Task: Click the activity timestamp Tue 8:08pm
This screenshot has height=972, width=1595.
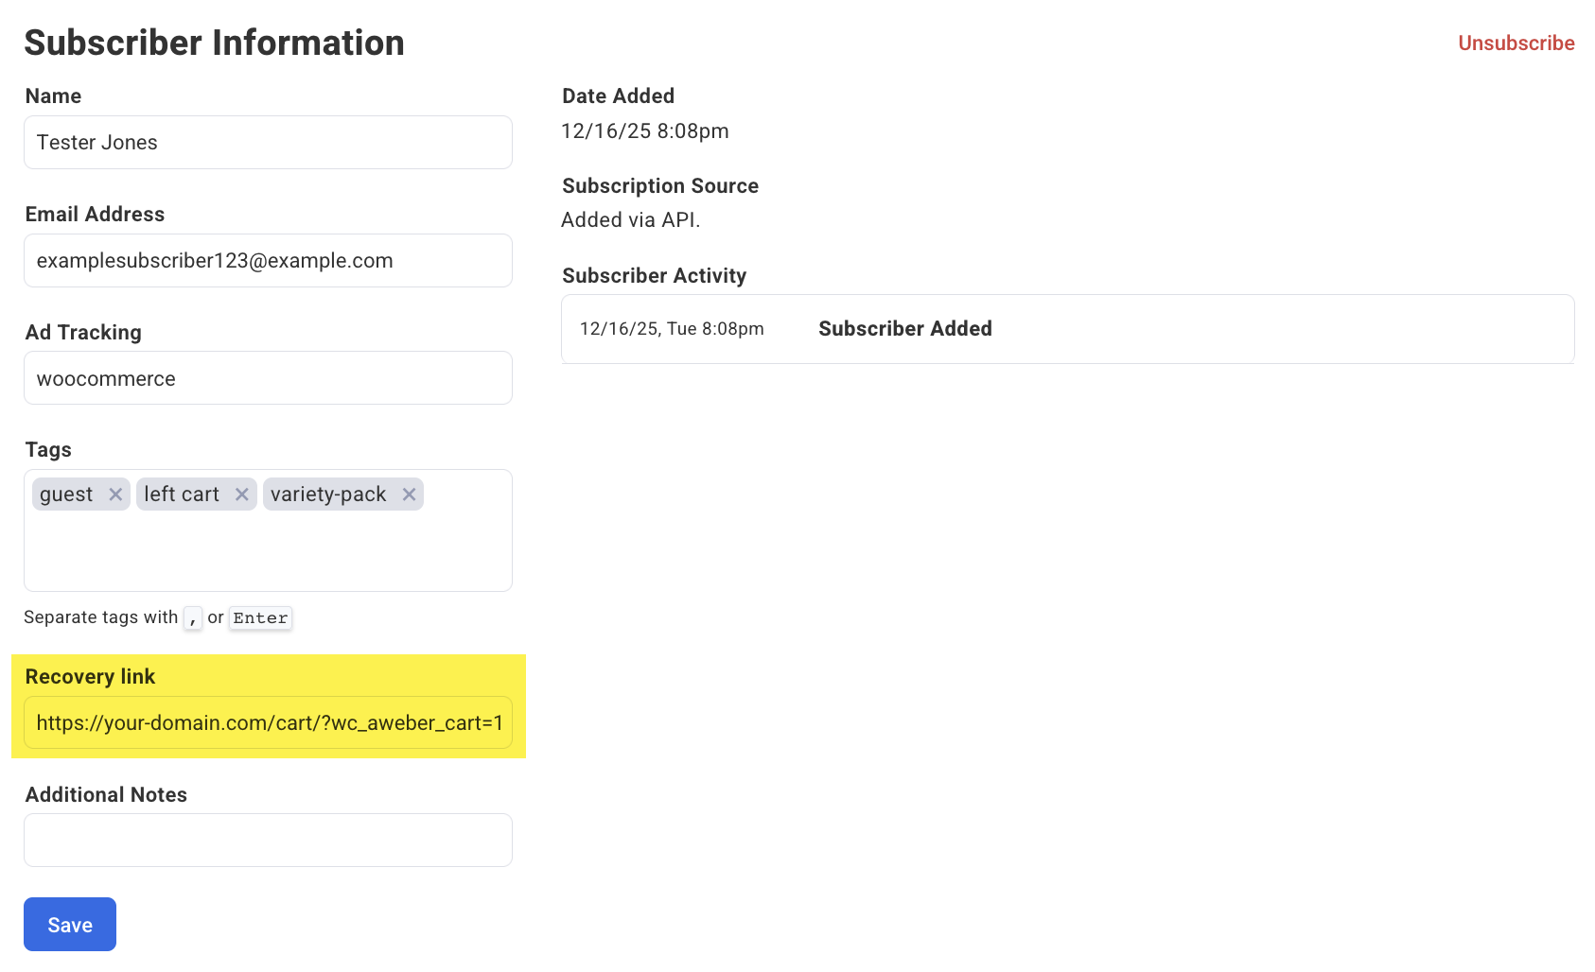Action: pyautogui.click(x=672, y=329)
